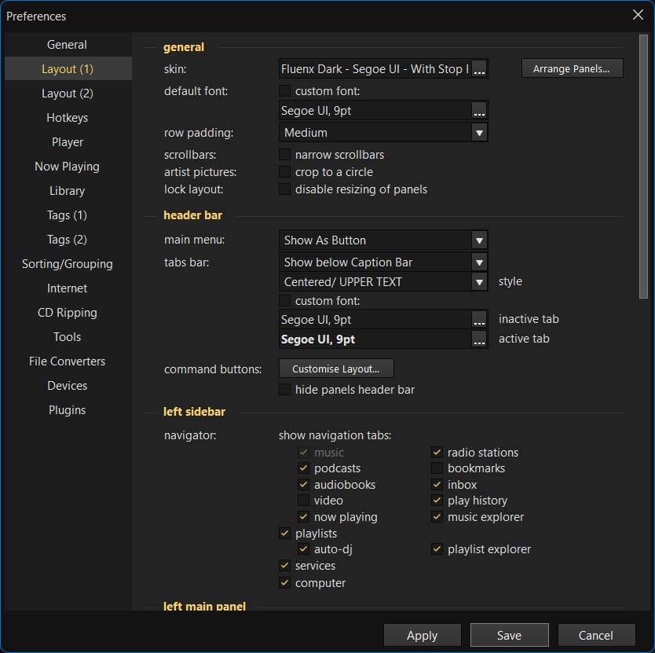This screenshot has height=653, width=655.
Task: Disable the auto-dj navigation tab
Action: click(x=303, y=549)
